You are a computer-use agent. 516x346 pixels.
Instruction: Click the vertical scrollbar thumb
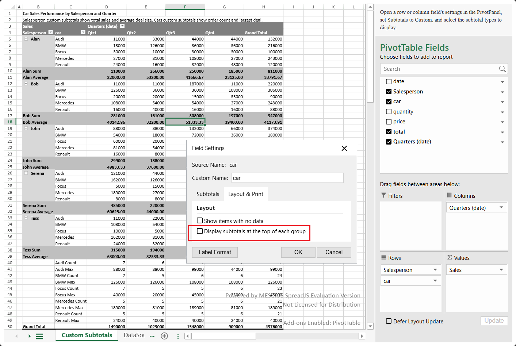click(370, 57)
